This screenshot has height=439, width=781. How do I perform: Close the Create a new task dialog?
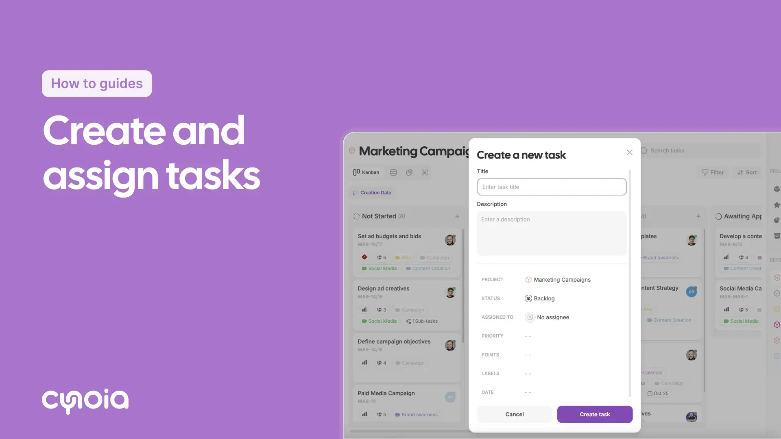[629, 152]
